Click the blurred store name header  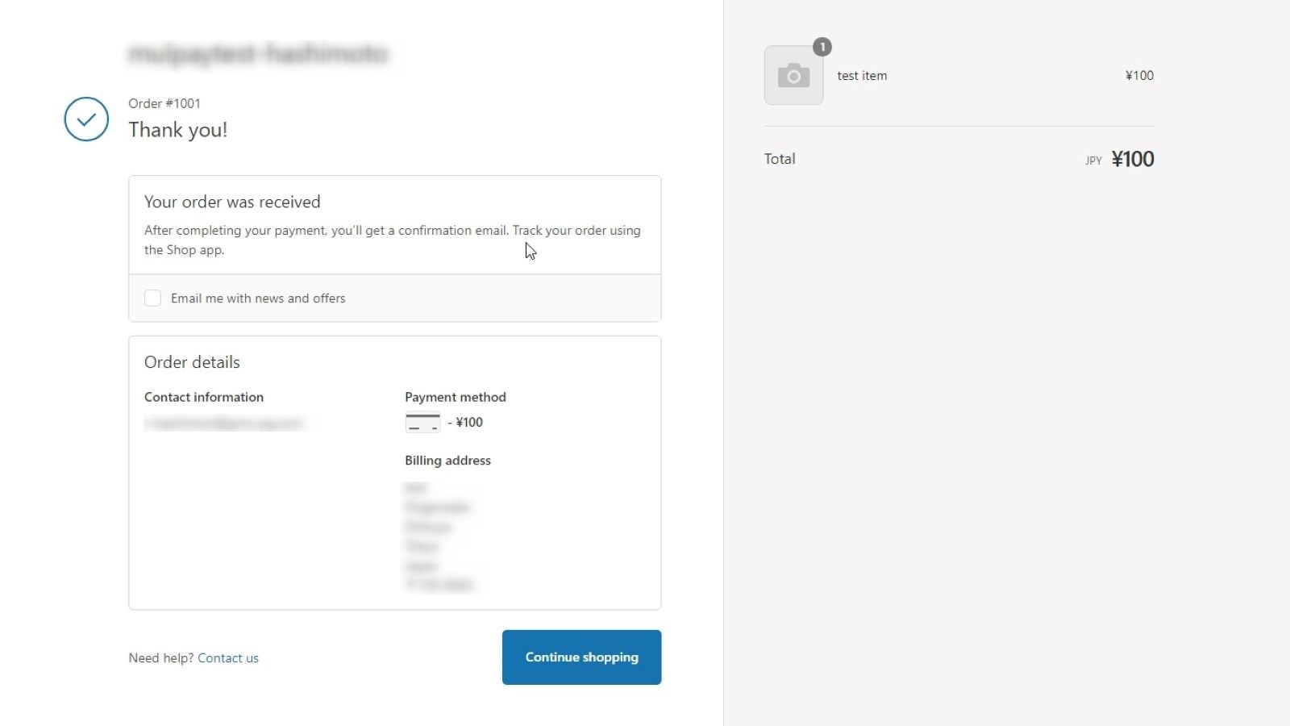point(258,54)
